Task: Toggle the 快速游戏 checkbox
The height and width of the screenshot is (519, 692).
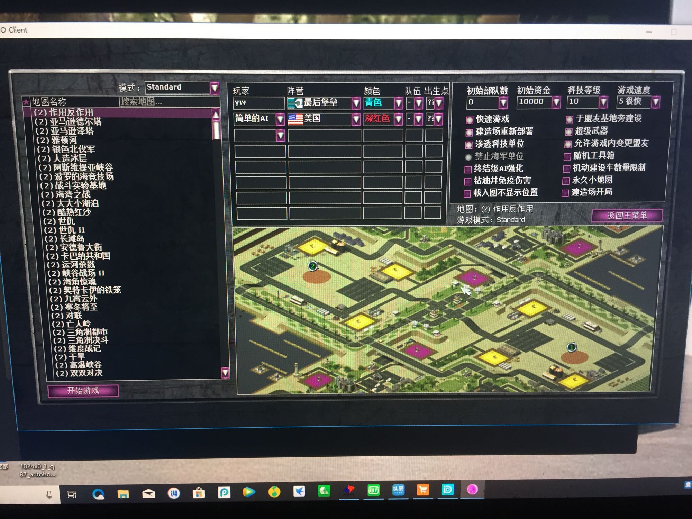Action: click(470, 120)
